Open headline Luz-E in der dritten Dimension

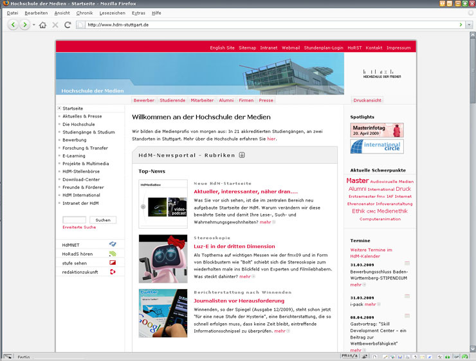(234, 246)
